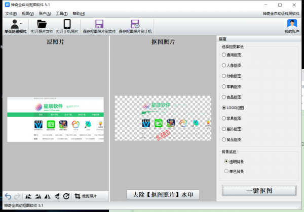Click the circular reset rotation icon
304x212 pixels.
pos(66,196)
